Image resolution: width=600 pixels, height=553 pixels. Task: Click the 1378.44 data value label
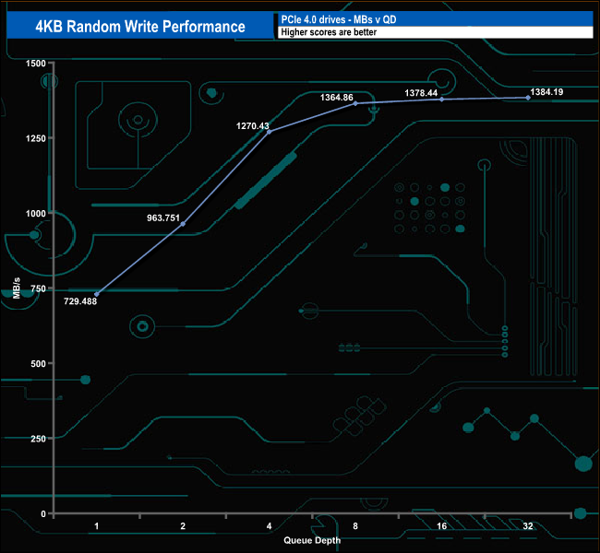pyautogui.click(x=424, y=93)
